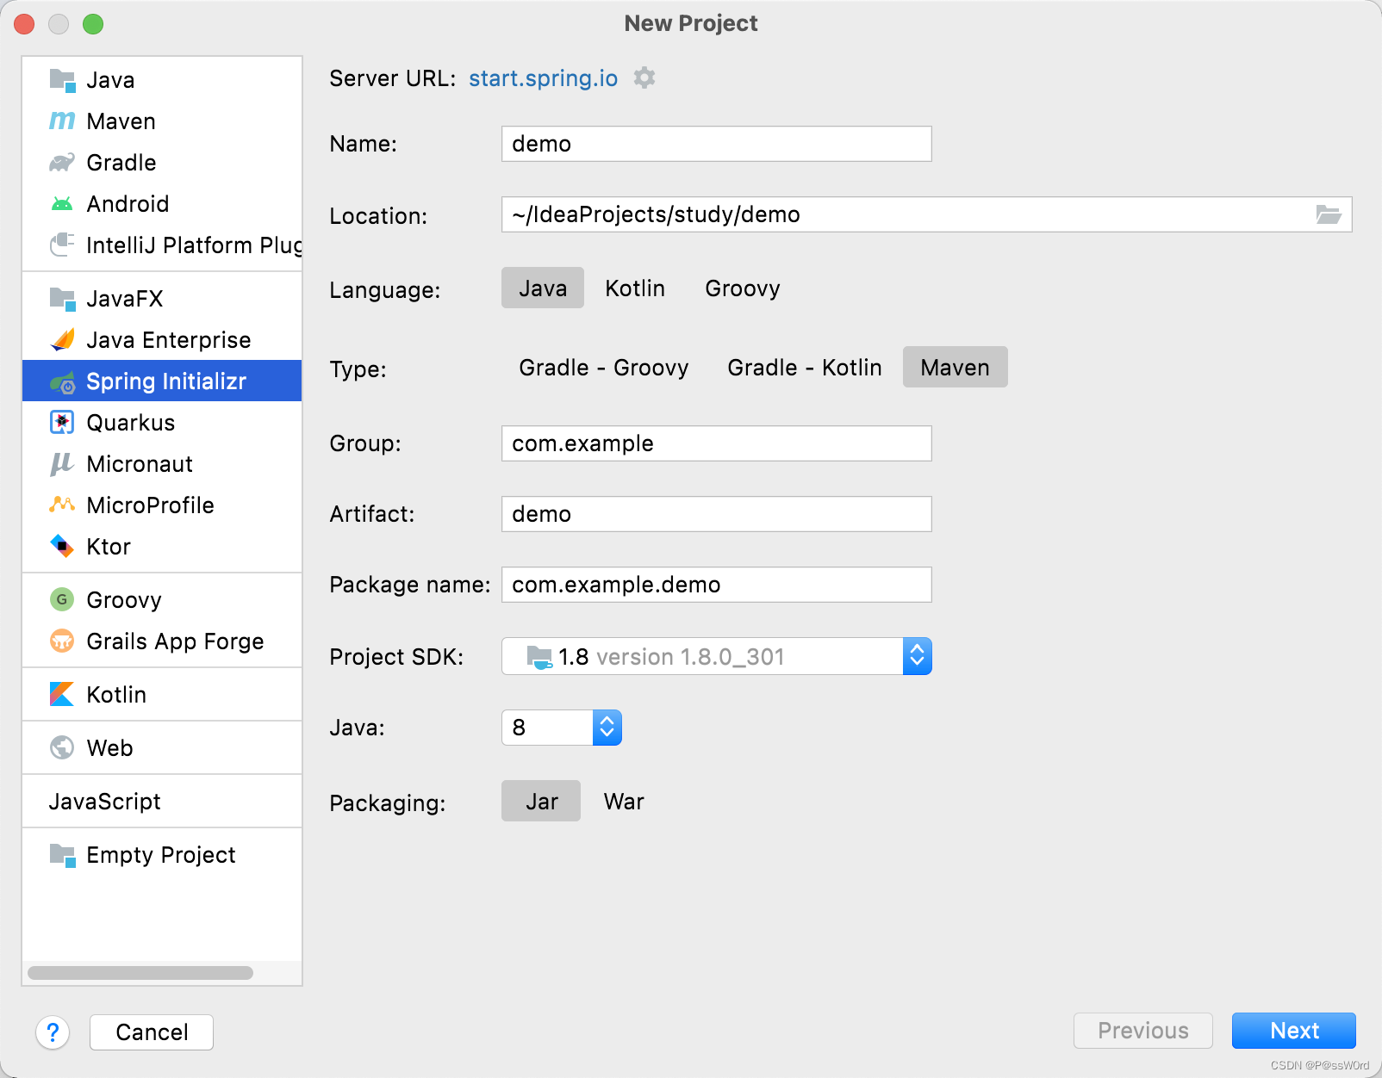1382x1078 pixels.
Task: Click the MicroProfile icon
Action: tap(62, 505)
